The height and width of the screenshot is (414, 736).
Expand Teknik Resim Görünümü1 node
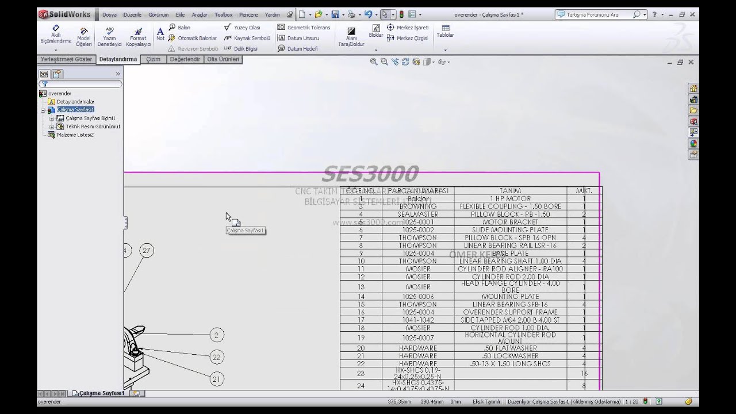[51, 126]
